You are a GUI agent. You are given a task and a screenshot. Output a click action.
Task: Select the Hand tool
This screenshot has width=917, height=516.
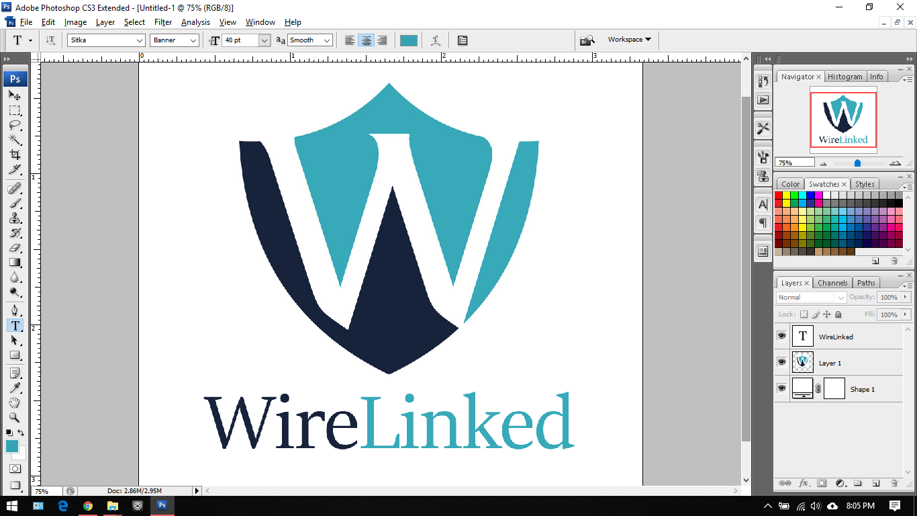[15, 402]
